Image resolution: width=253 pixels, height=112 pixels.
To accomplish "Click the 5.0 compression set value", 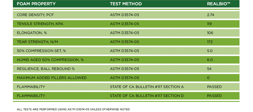I will (x=210, y=51).
